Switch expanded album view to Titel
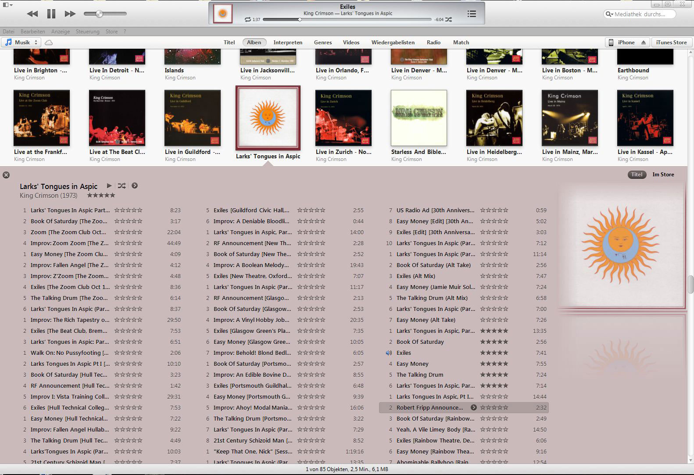 click(x=637, y=175)
